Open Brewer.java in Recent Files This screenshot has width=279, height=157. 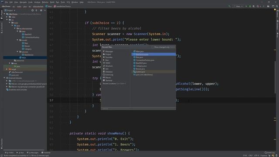[139, 69]
